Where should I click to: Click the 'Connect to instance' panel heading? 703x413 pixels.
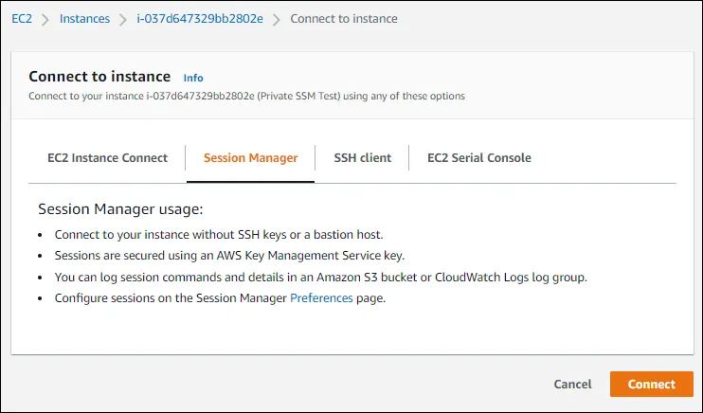(99, 77)
